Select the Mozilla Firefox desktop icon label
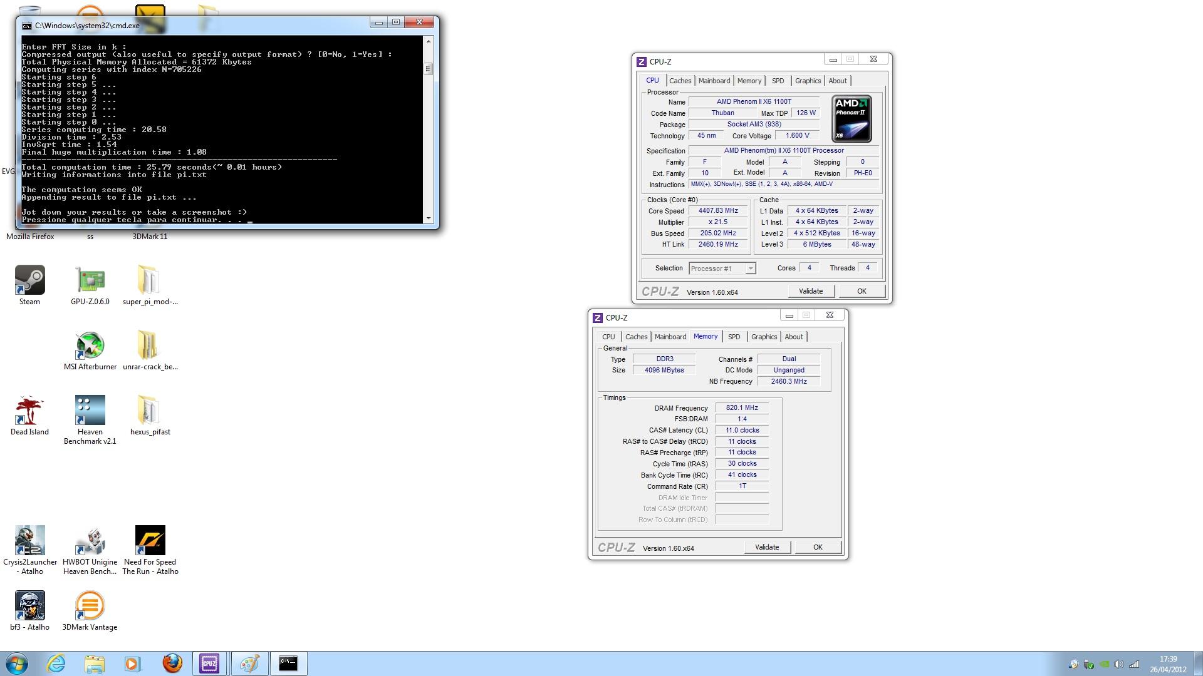Viewport: 1203px width, 676px height. pyautogui.click(x=30, y=237)
